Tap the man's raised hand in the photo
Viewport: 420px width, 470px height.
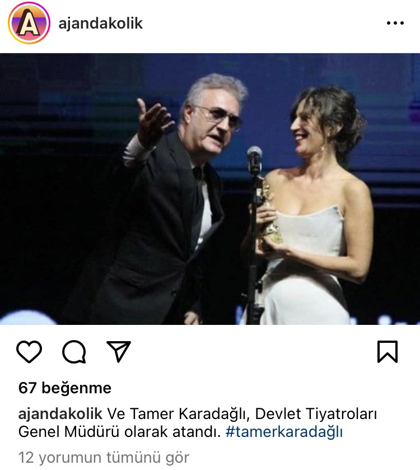coord(154,122)
